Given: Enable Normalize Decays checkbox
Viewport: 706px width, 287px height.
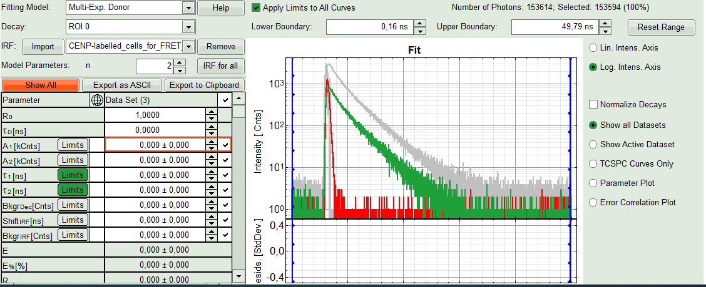Looking at the screenshot, I should (x=593, y=105).
